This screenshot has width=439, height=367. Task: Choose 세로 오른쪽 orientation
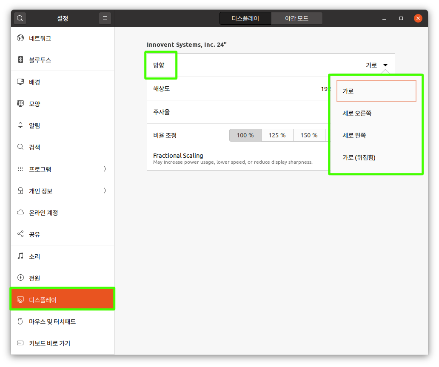(x=376, y=113)
